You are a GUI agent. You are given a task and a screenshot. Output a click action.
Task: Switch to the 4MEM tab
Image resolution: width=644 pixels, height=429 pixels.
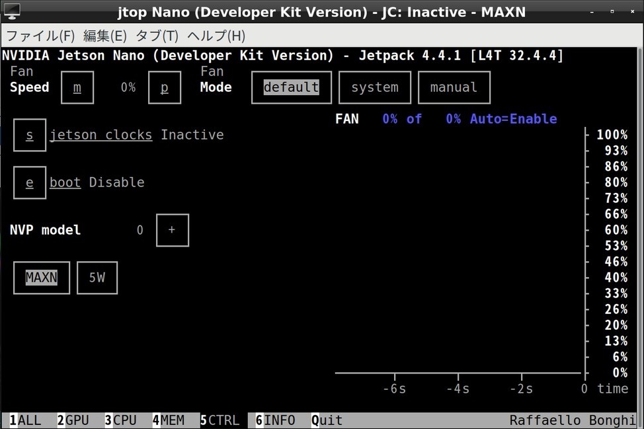coord(169,420)
